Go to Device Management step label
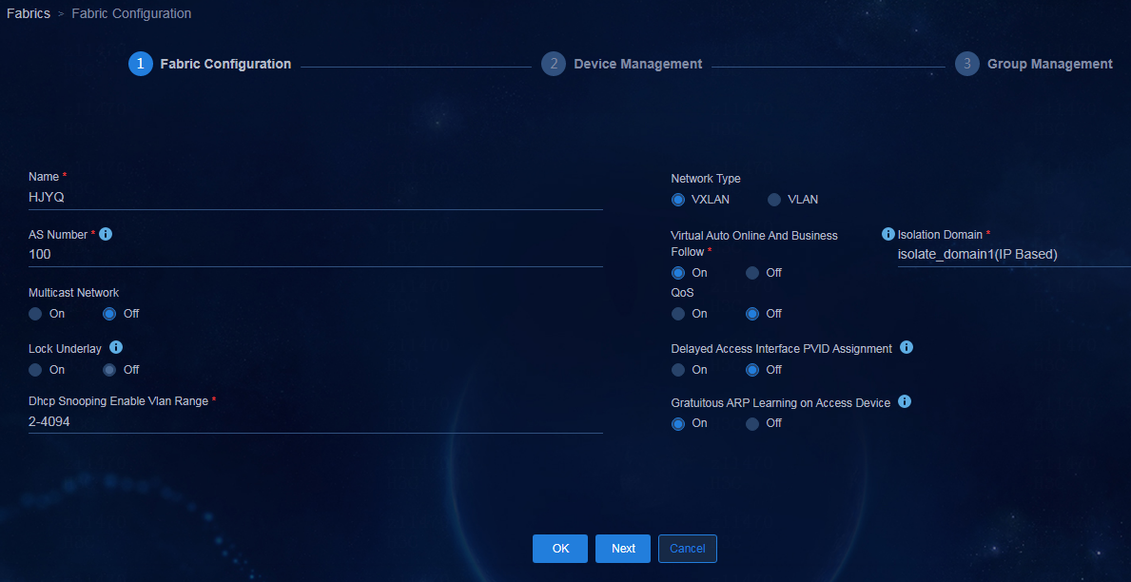The width and height of the screenshot is (1131, 582). [637, 64]
